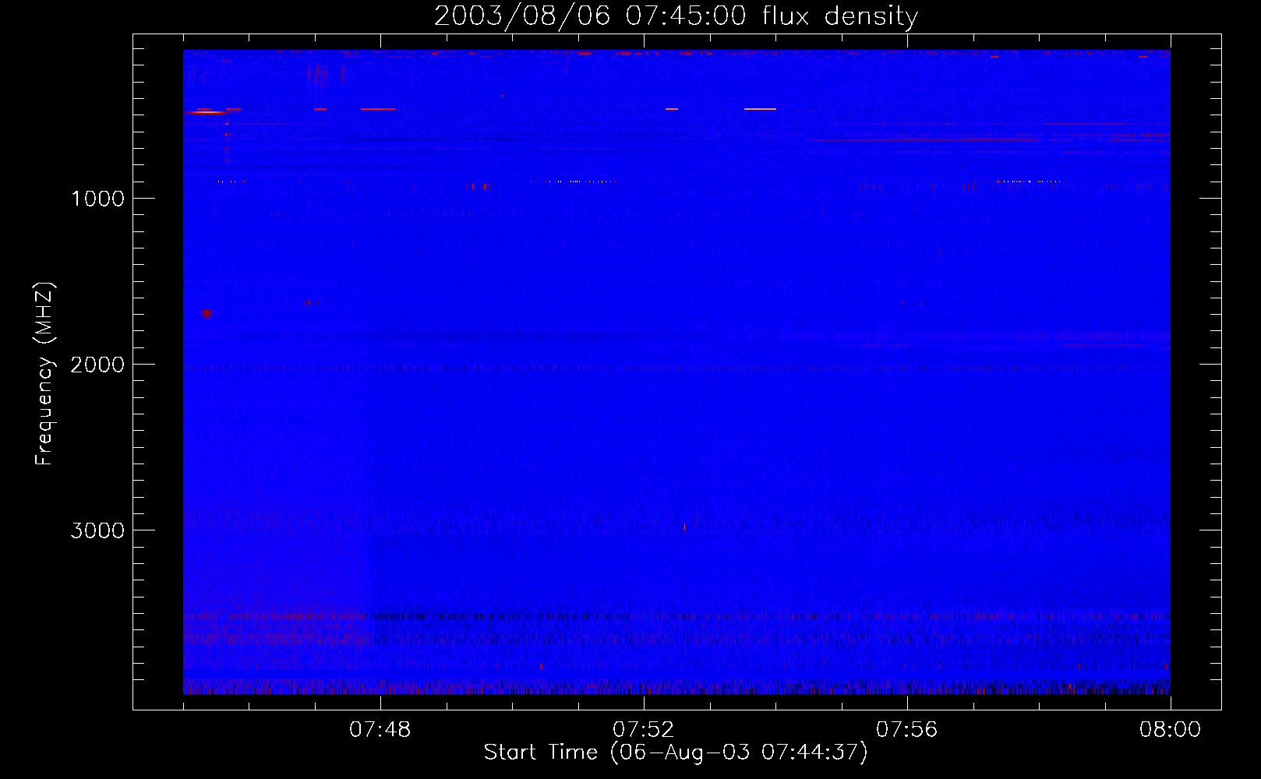Click the 07:56 time tick label
Screen dimensions: 1261x779
click(907, 730)
